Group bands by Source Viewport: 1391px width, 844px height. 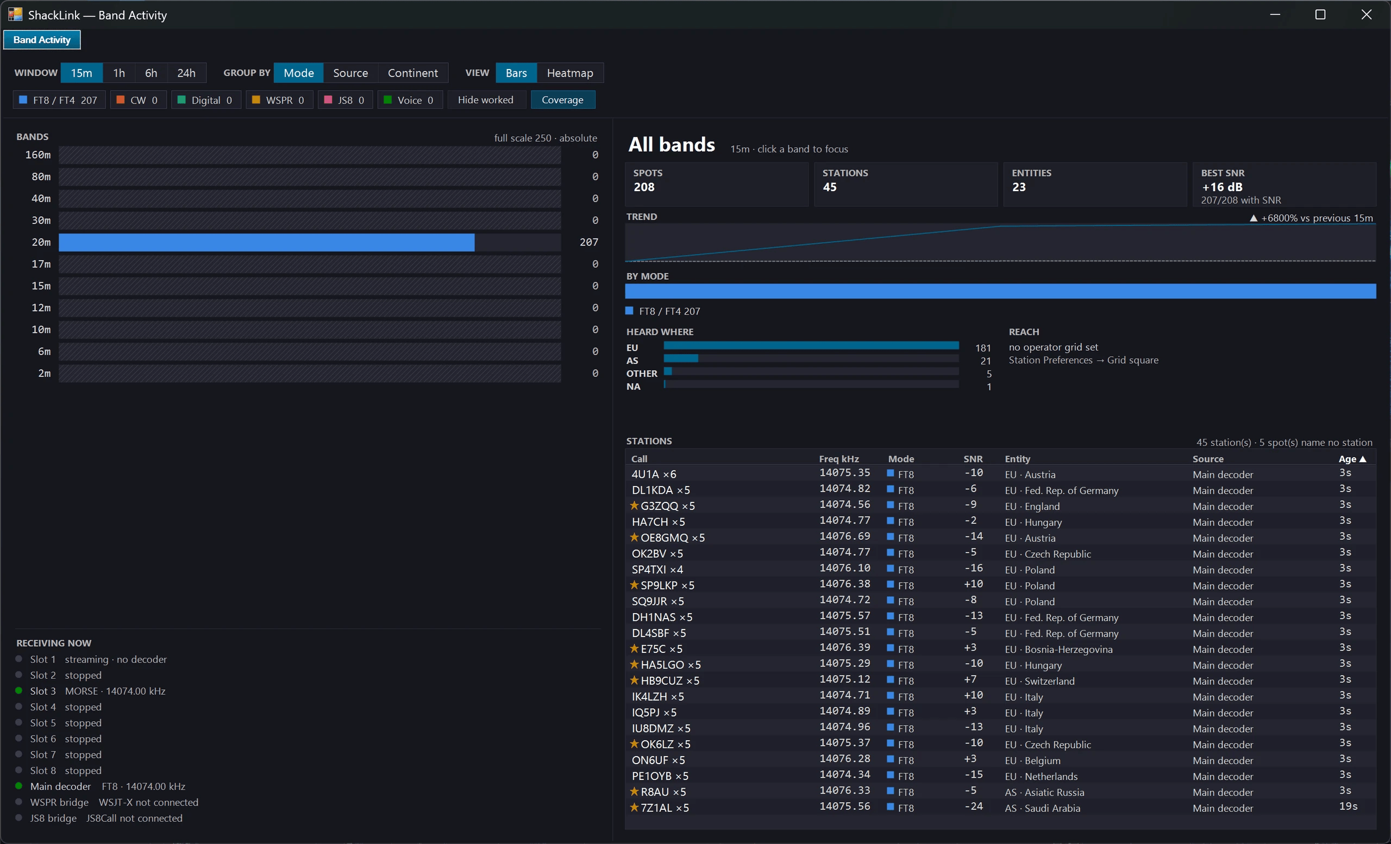(350, 73)
